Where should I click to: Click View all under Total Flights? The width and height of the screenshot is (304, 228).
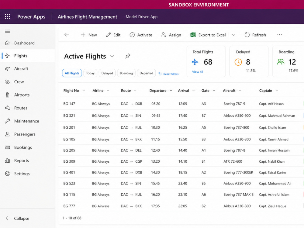point(198,72)
